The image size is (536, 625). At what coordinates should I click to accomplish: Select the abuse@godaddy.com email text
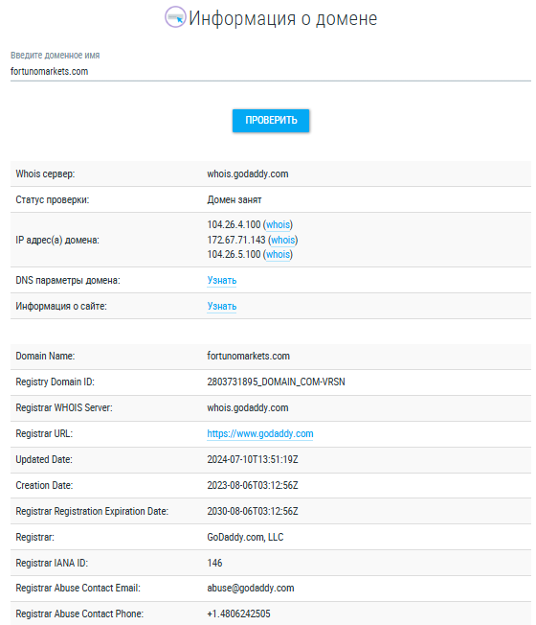coord(250,588)
